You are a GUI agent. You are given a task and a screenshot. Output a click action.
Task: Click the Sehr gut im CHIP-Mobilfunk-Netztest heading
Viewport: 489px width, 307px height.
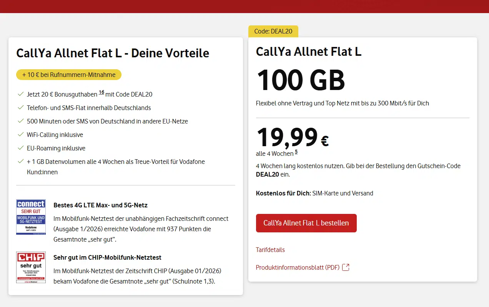point(107,257)
